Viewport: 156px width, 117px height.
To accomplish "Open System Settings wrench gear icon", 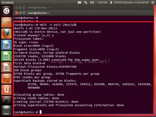I will 6,100.
